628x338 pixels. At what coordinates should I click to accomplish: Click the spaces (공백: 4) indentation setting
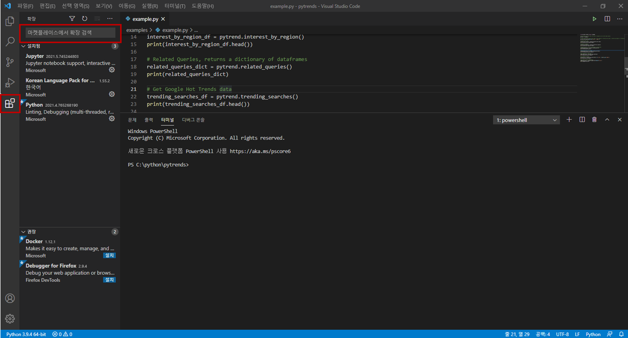tap(543, 334)
